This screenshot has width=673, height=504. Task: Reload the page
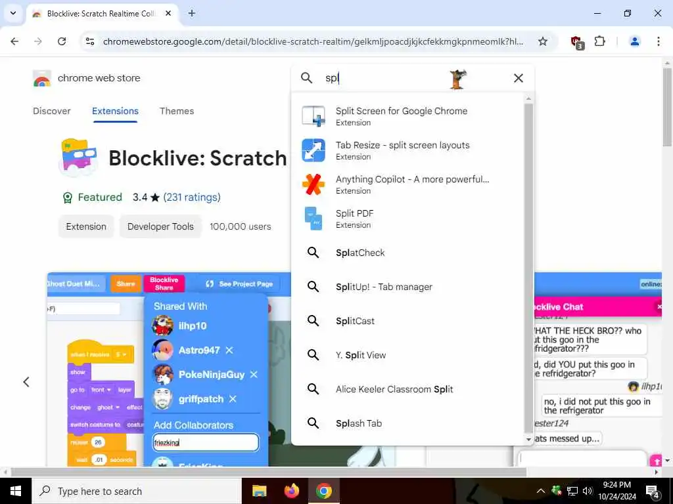coord(62,41)
